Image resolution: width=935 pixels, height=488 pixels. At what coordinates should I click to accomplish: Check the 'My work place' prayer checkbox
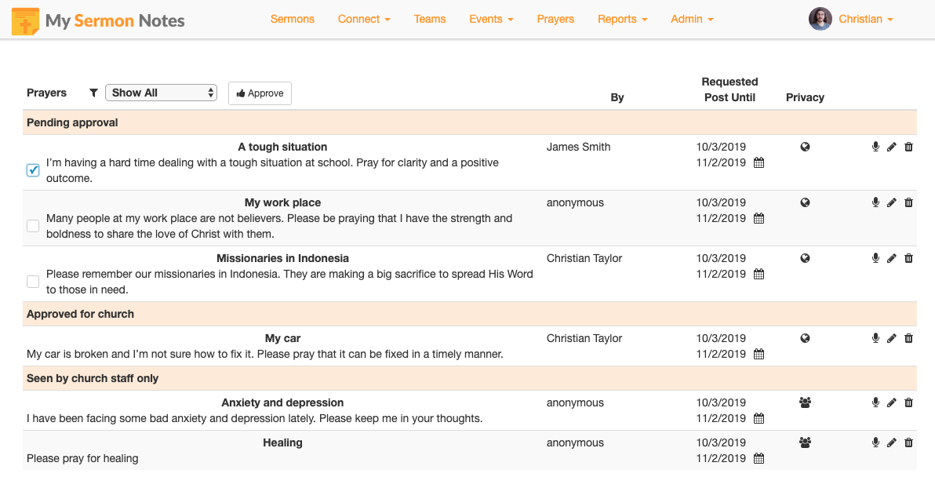pos(33,226)
